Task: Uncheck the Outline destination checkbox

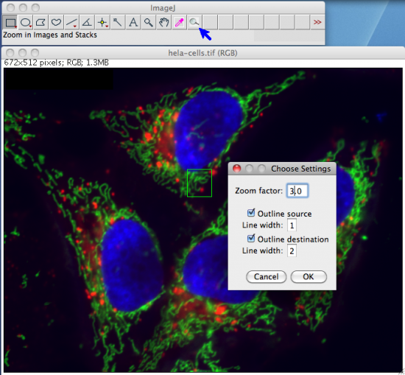Action: [x=251, y=238]
